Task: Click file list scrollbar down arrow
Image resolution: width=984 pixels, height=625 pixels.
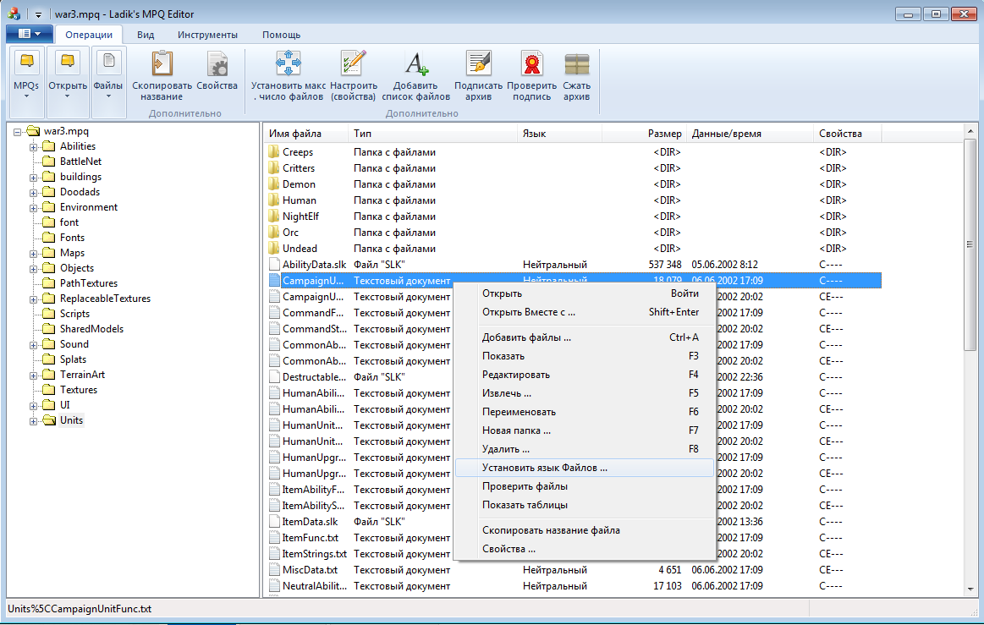Action: [970, 589]
